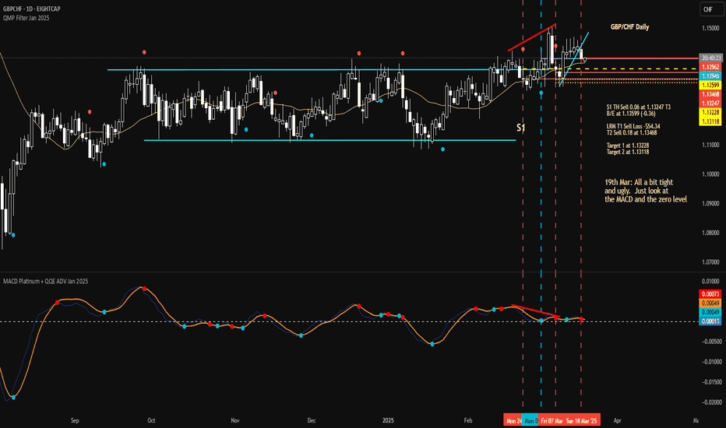Screen dimensions: 726x428
Task: Select the red divergence line on MACD
Action: tap(535, 310)
